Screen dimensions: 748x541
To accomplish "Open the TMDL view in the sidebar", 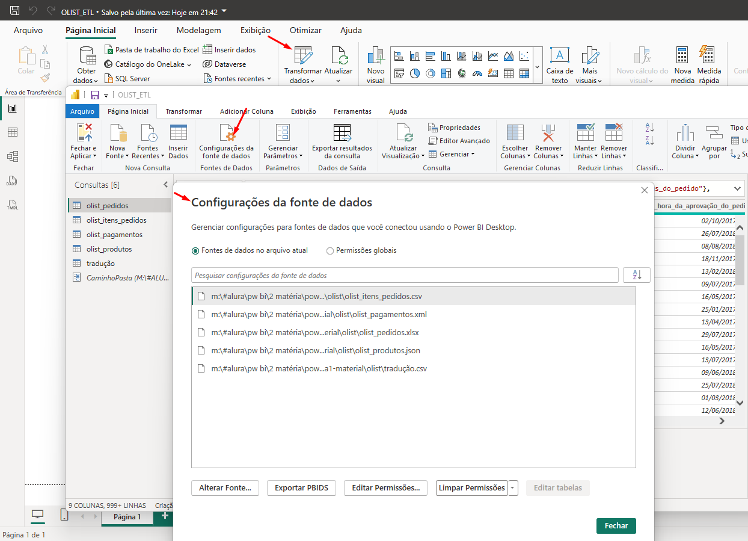I will [12, 205].
